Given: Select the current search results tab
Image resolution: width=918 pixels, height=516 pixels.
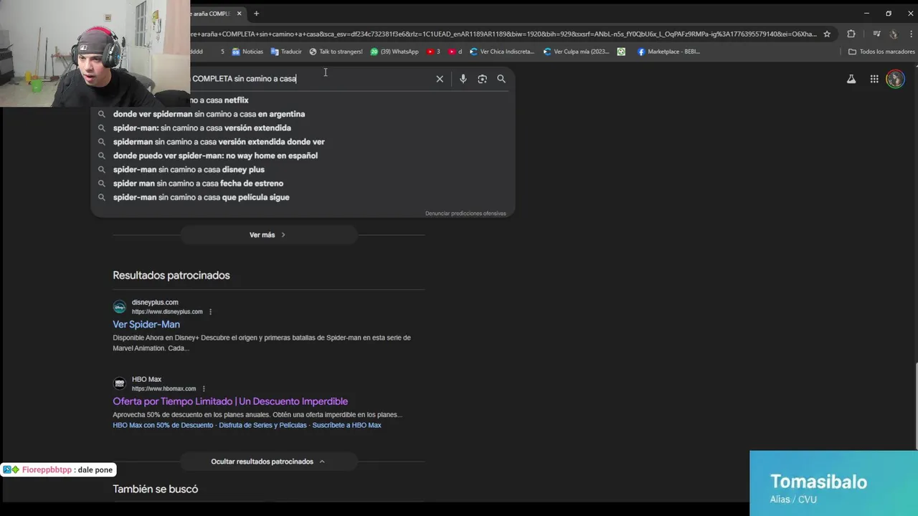Looking at the screenshot, I should coord(215,14).
